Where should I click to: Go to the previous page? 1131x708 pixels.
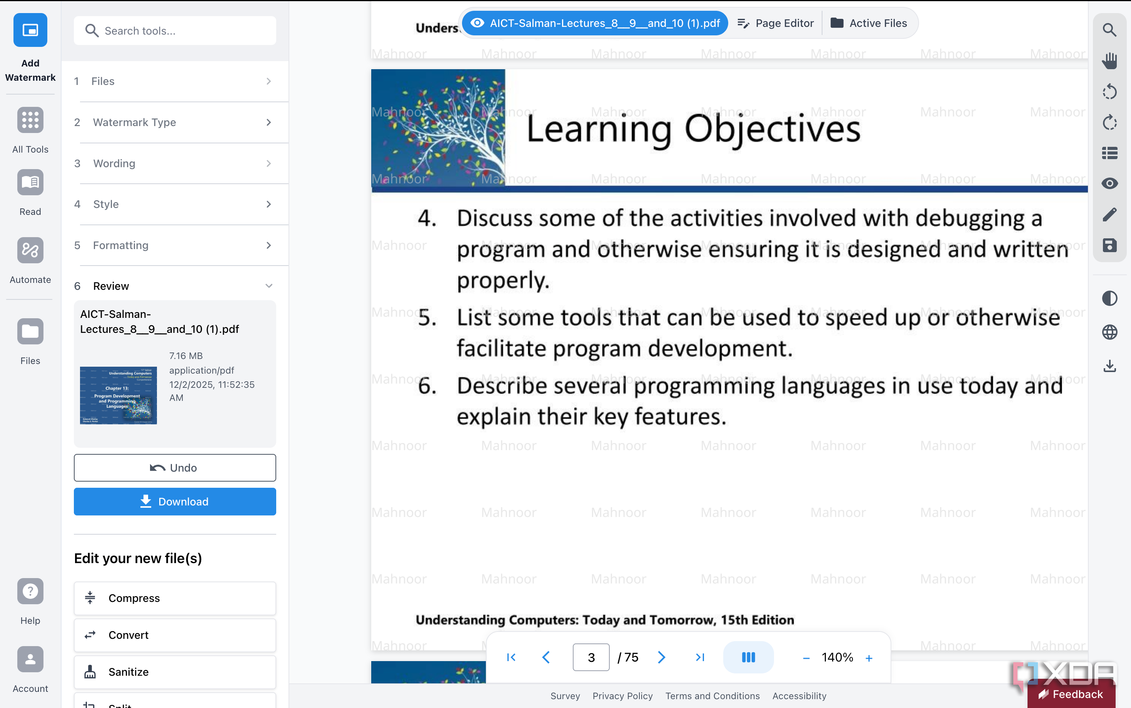546,657
